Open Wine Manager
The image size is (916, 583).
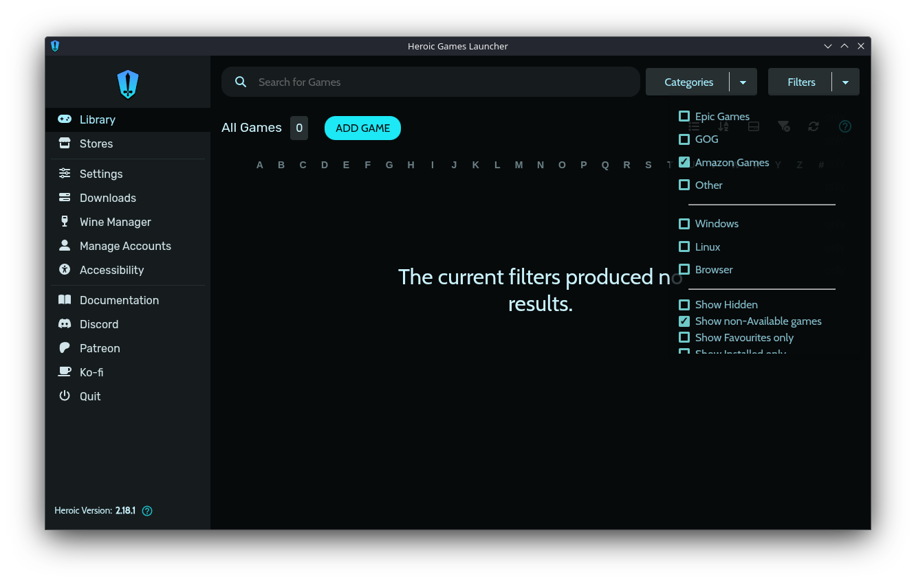(x=128, y=222)
